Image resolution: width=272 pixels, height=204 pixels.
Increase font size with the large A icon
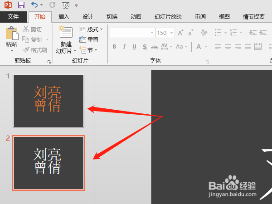click(x=180, y=33)
